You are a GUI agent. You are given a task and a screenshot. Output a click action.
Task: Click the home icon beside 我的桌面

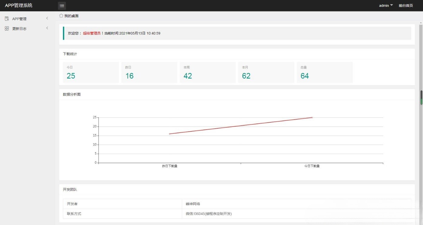point(61,16)
